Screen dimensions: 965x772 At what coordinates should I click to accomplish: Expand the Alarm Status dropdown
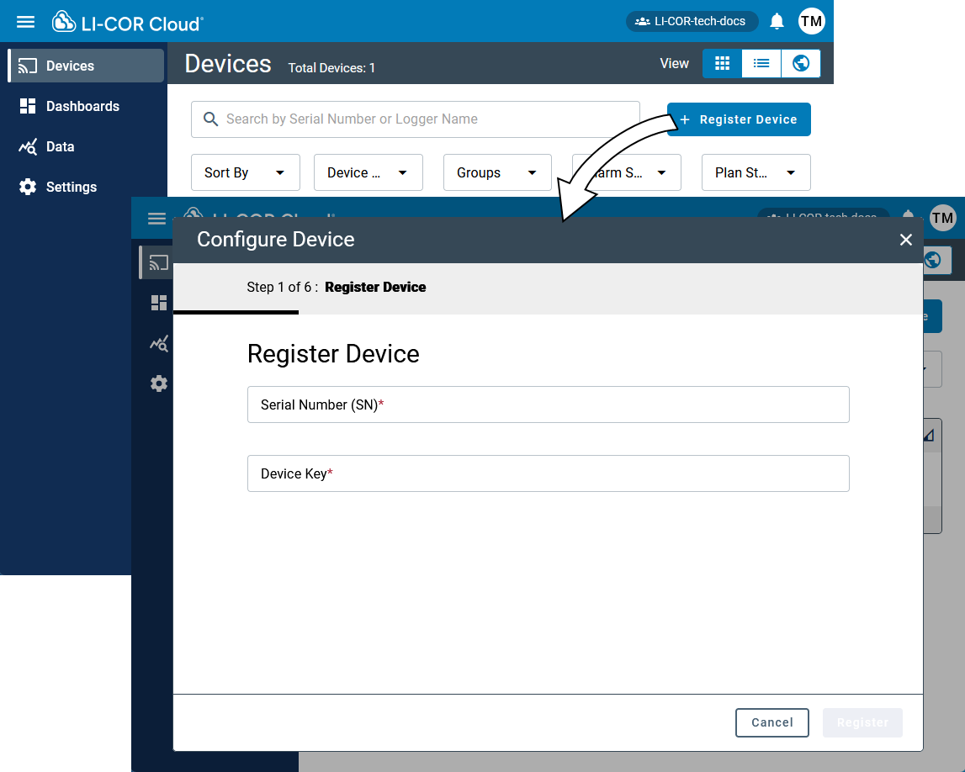pyautogui.click(x=627, y=173)
